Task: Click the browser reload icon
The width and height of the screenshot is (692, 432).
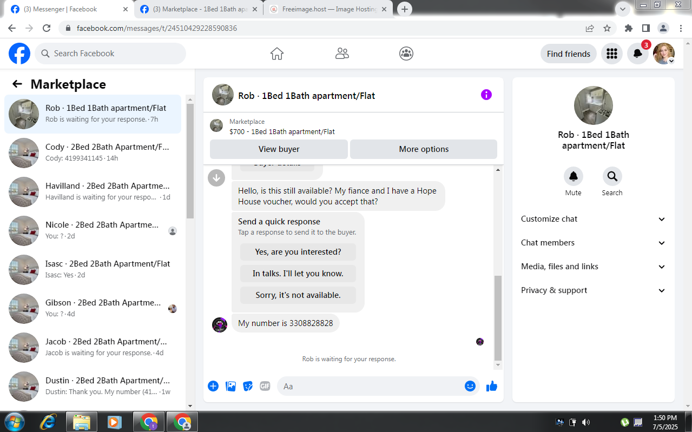Action: tap(47, 28)
